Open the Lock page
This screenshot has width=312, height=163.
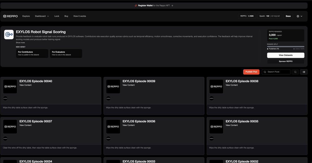pos(57,16)
